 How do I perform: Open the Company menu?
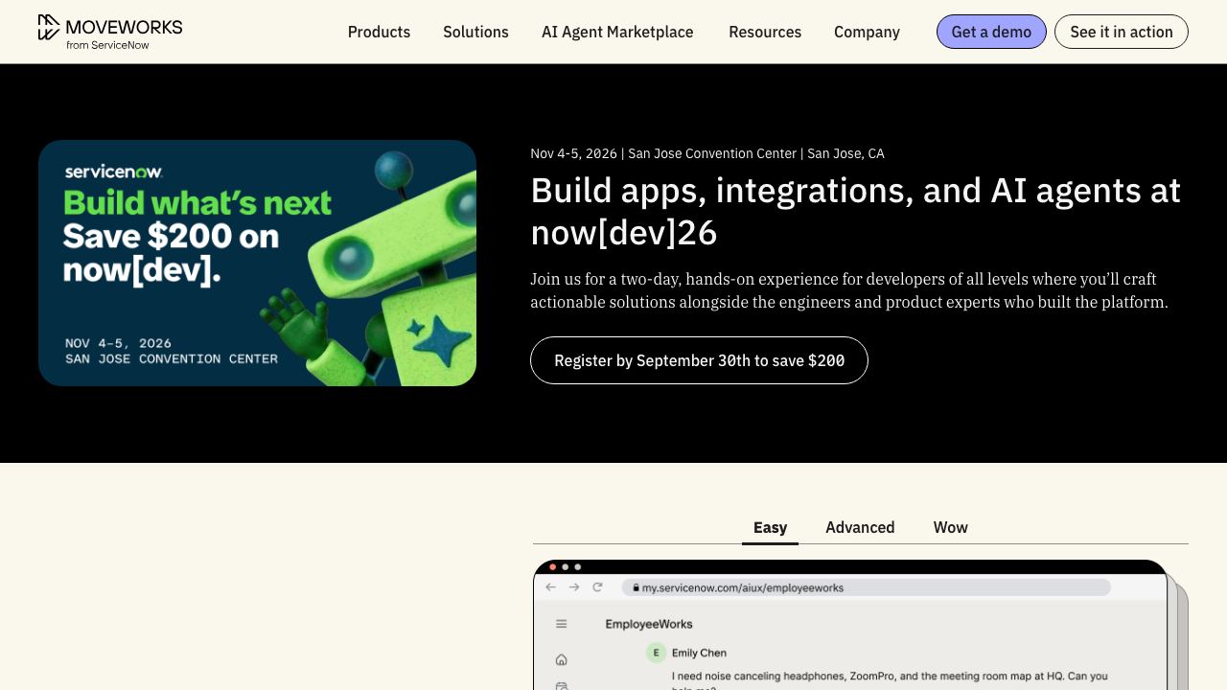(x=867, y=32)
